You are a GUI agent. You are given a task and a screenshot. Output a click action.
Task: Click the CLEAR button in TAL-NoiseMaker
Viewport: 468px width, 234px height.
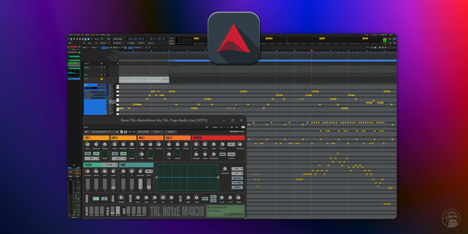171,132
